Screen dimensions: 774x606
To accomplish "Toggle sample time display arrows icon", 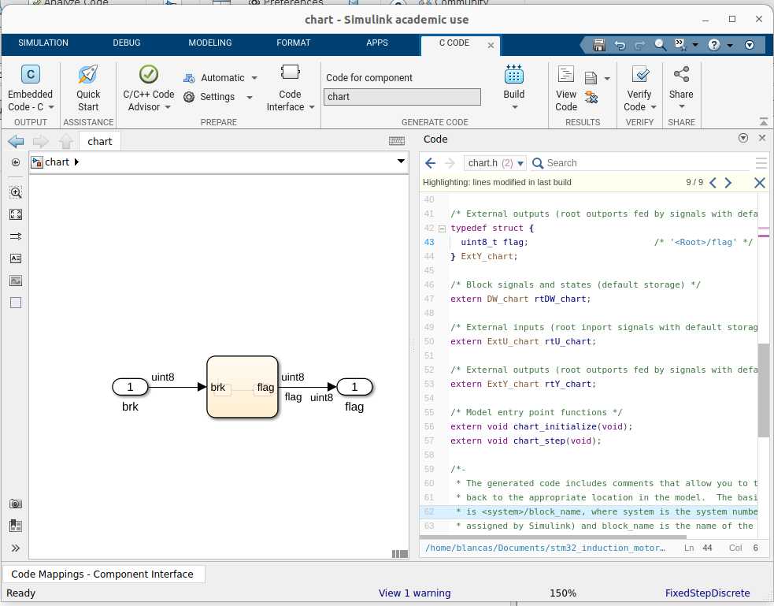I will click(16, 236).
